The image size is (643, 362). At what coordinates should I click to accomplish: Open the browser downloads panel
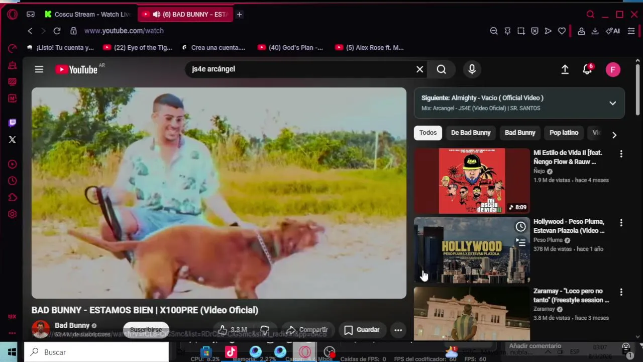point(595,31)
